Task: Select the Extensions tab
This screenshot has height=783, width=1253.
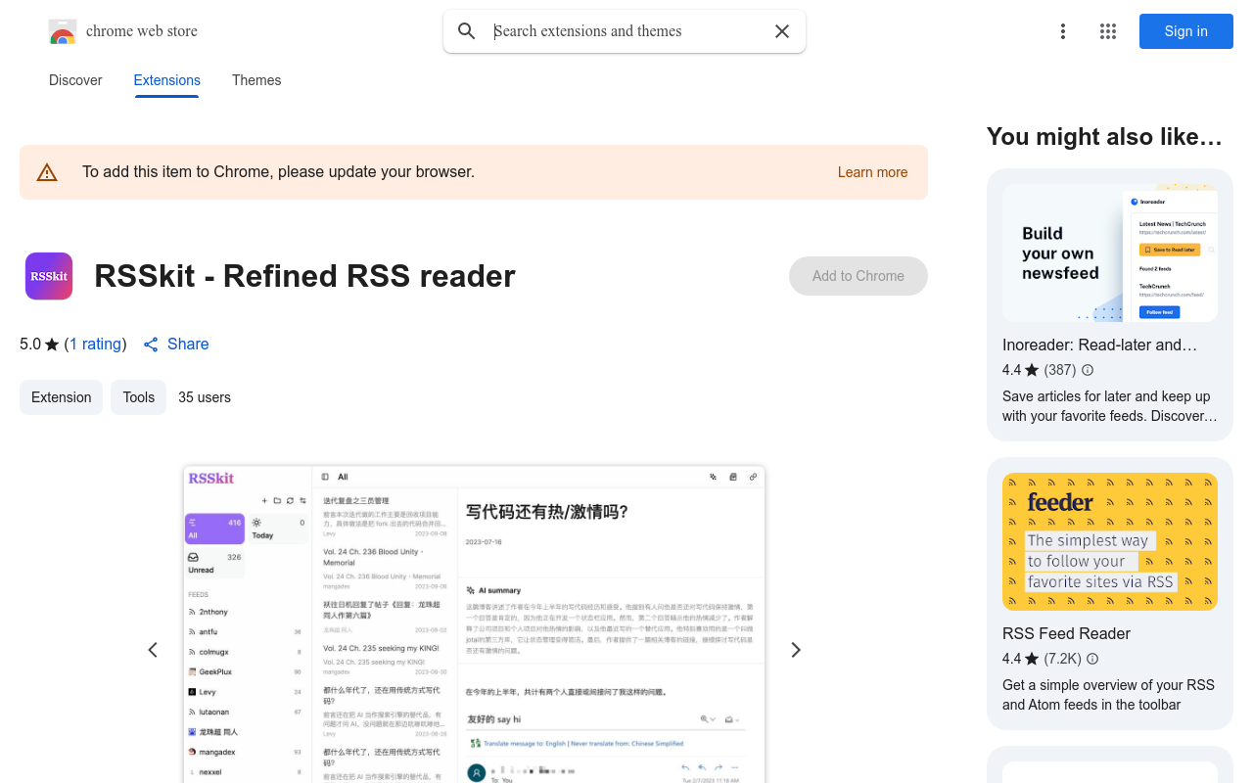Action: [167, 80]
